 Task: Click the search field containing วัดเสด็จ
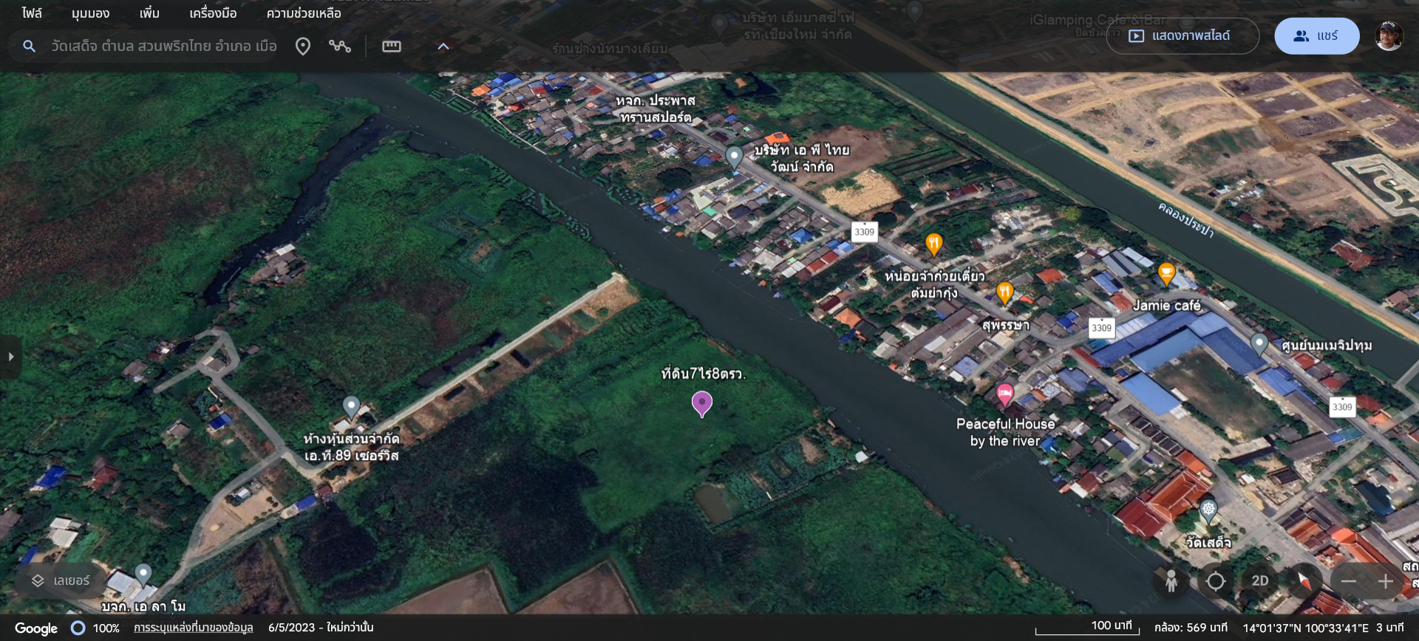coord(163,47)
